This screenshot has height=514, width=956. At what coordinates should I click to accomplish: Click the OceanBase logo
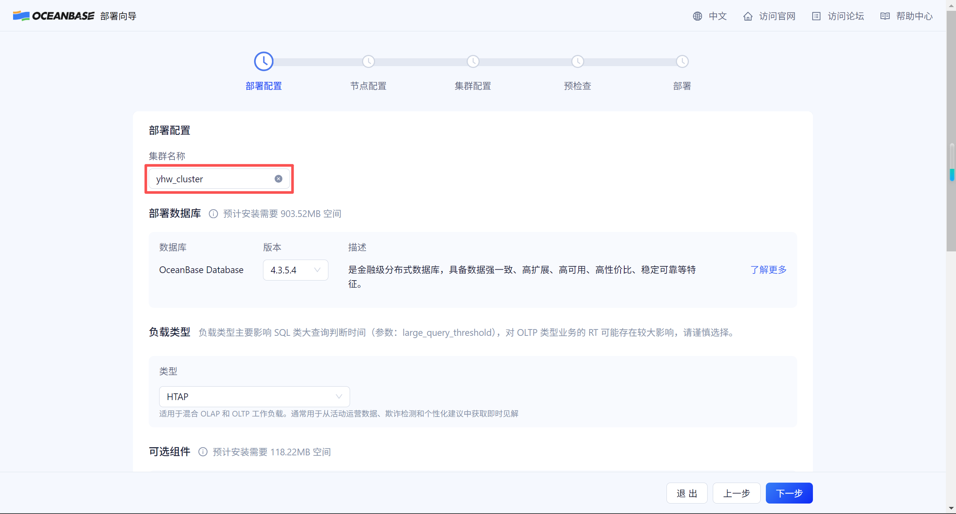pyautogui.click(x=54, y=16)
